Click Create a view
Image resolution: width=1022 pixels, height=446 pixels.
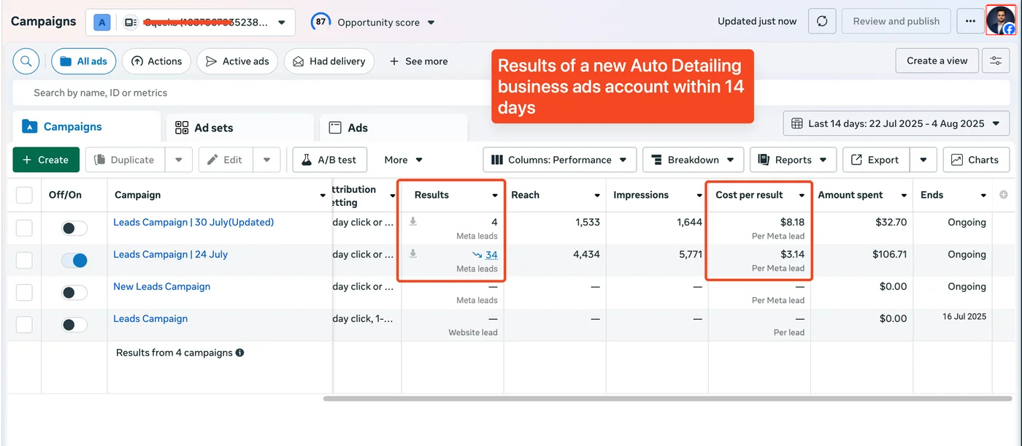[x=937, y=61]
